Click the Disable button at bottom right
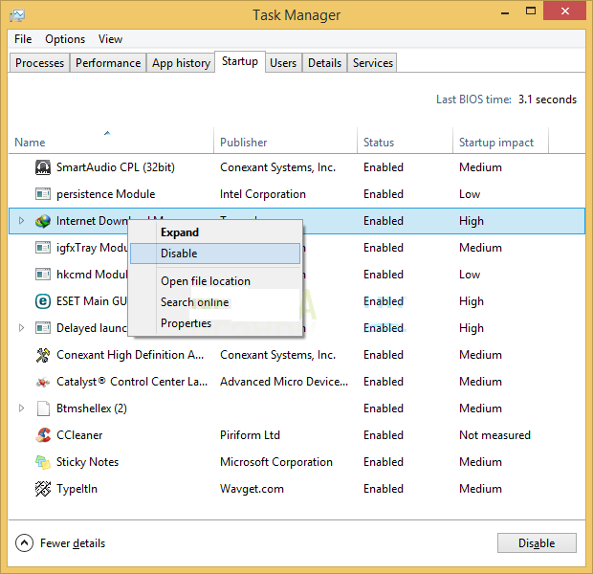 pos(537,543)
